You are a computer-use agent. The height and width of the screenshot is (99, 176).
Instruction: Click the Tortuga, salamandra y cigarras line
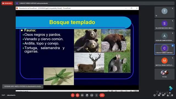(x=45, y=50)
